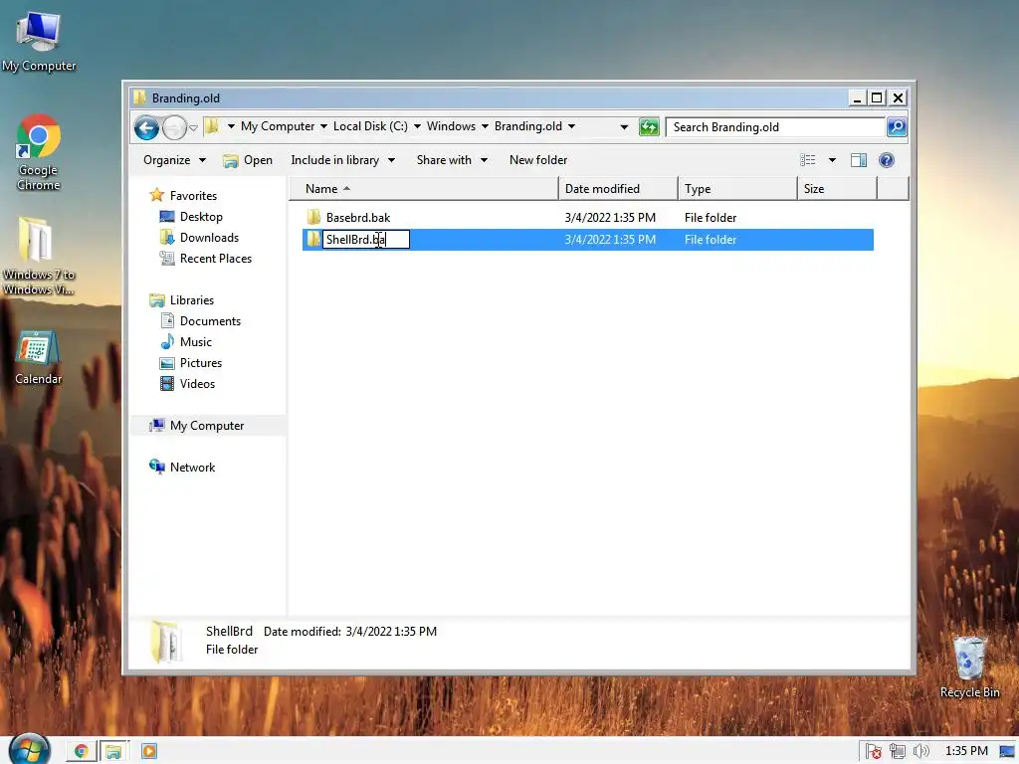Open Action Center flag in system tray
This screenshot has width=1019, height=764.
coord(873,752)
